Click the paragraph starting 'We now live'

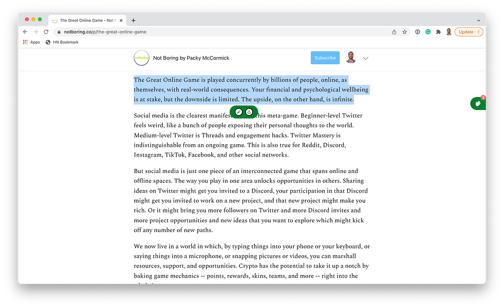coord(252,263)
